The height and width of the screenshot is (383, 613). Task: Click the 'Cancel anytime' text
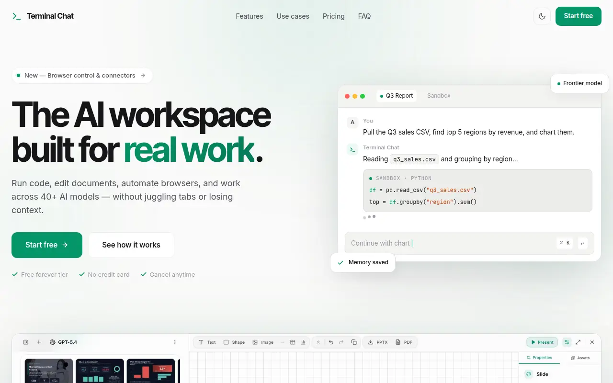(x=172, y=275)
